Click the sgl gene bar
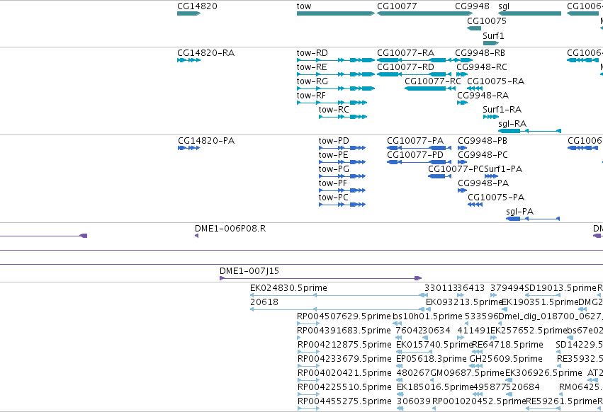Image resolution: width=603 pixels, height=412 pixels. pos(529,13)
